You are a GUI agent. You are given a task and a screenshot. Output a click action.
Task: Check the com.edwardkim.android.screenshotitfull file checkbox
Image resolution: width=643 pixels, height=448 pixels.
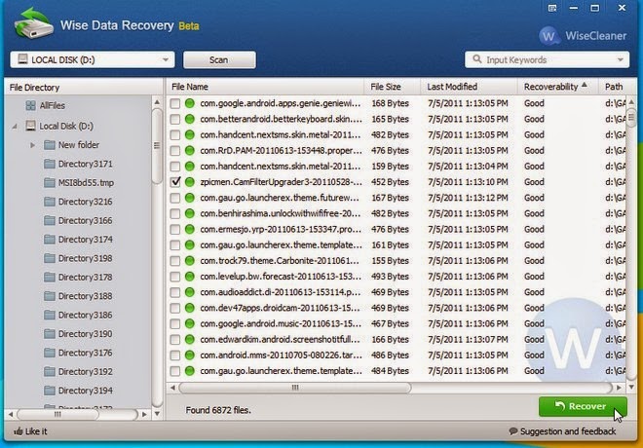[175, 339]
